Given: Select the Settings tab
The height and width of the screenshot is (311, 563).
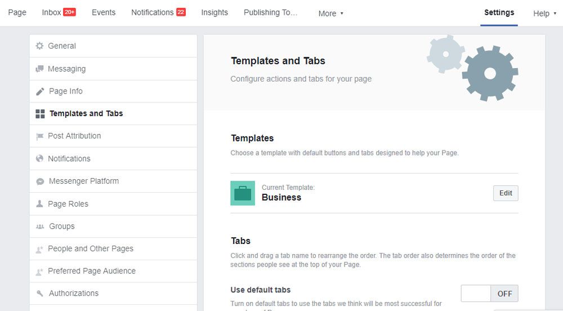Looking at the screenshot, I should 499,12.
